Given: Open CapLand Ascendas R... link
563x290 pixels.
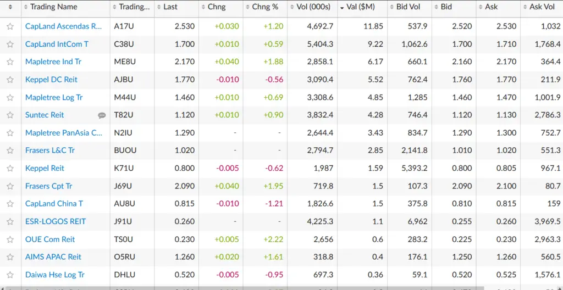Looking at the screenshot, I should click(64, 26).
